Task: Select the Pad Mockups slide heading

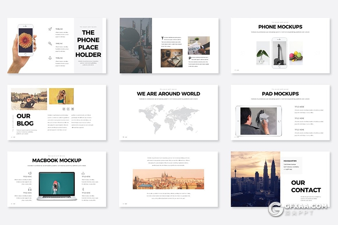Action: tap(280, 94)
